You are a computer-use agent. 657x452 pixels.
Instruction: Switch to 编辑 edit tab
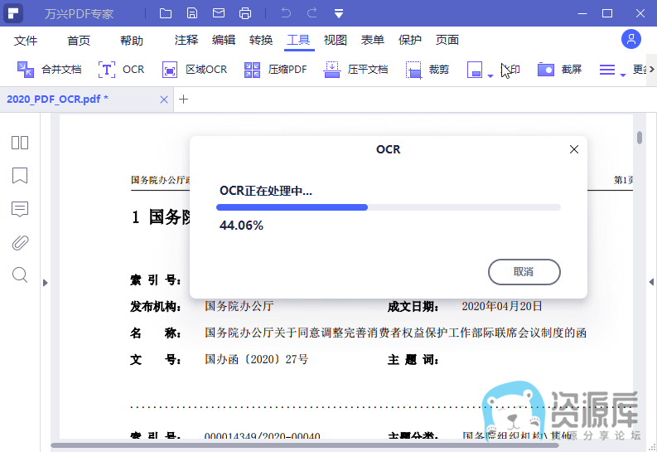224,41
